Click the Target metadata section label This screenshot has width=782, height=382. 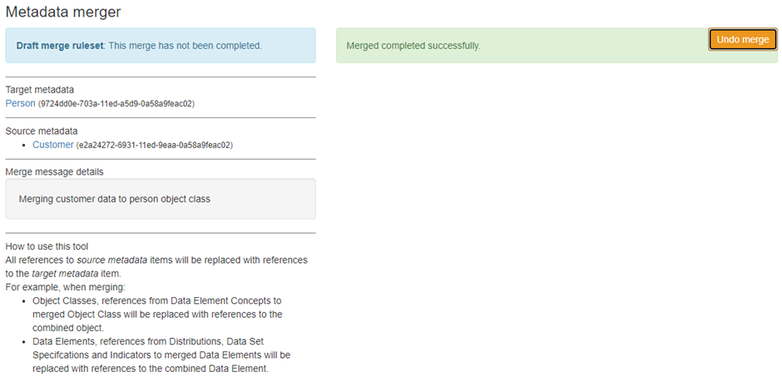(39, 90)
